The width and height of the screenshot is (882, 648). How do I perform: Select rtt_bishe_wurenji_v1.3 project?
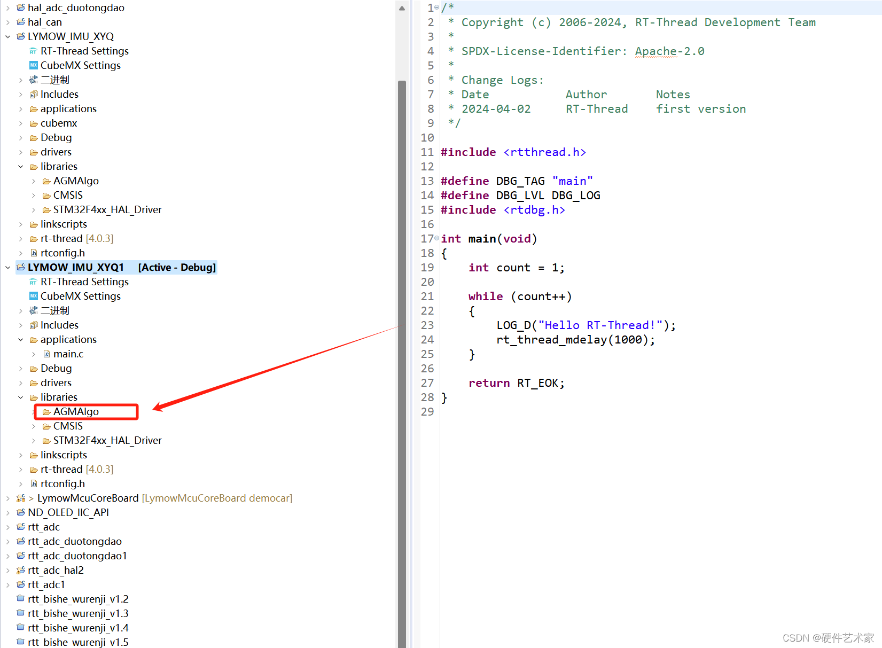coord(78,613)
